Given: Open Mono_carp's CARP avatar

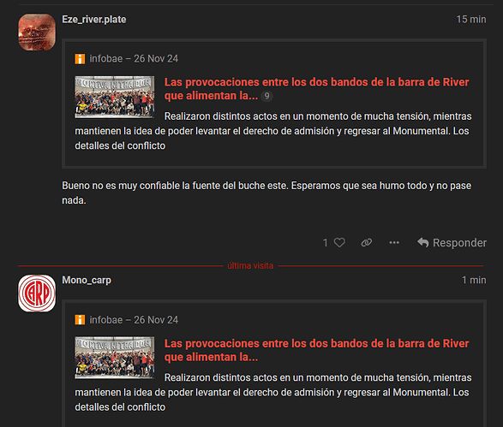Looking at the screenshot, I should pos(37,294).
